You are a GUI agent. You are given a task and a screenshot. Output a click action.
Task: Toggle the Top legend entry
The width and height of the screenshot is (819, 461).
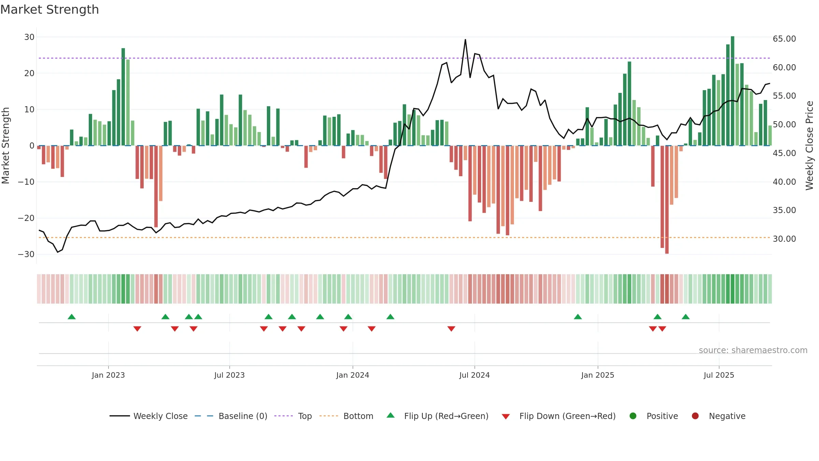[293, 416]
